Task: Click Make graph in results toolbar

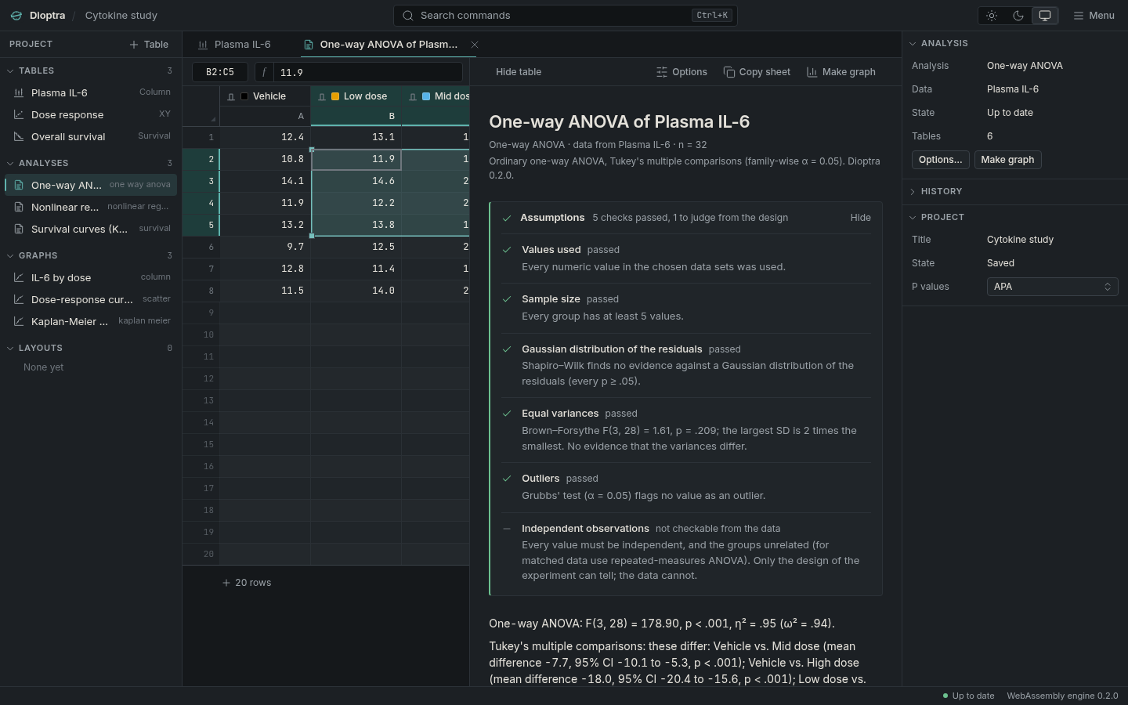Action: 841,72
